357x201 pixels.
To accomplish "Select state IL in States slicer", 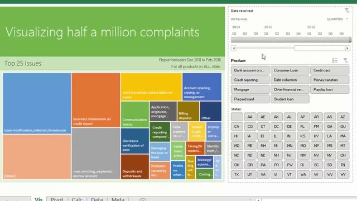I will coord(277,136).
